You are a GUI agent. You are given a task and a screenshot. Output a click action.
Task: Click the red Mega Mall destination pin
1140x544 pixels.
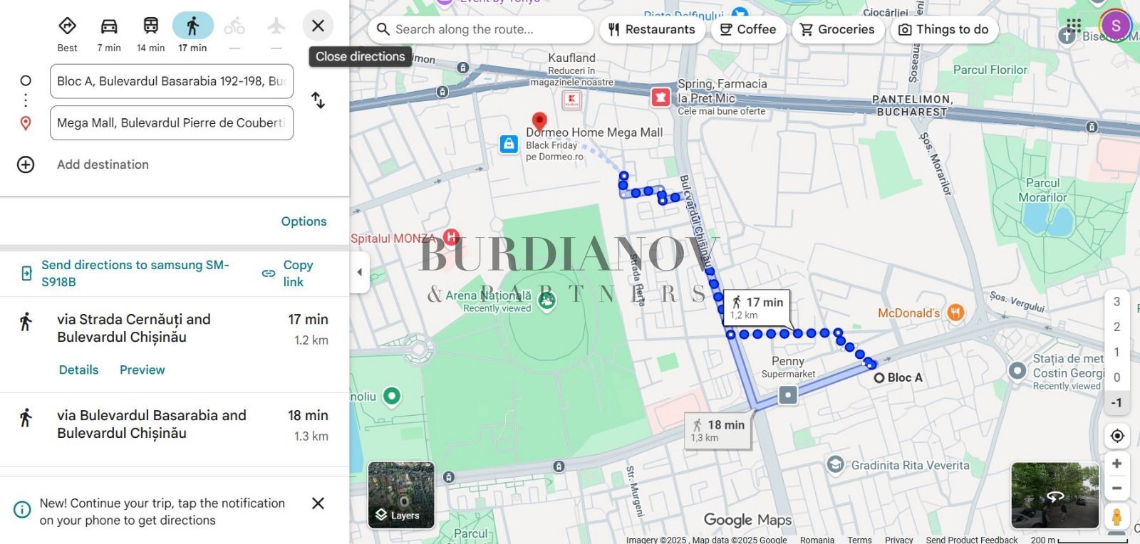pyautogui.click(x=539, y=122)
